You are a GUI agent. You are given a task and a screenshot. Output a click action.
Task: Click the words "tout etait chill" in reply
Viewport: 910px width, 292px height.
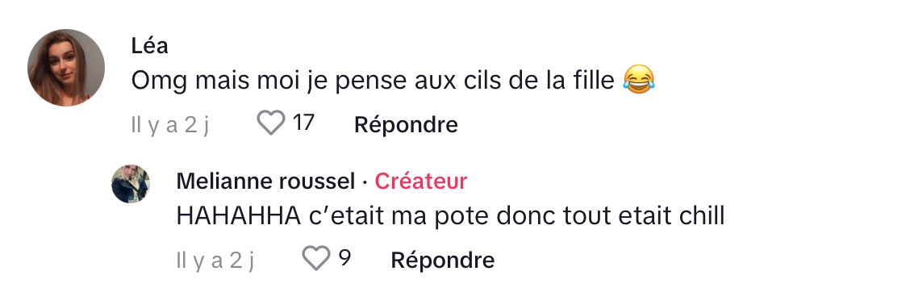645,216
